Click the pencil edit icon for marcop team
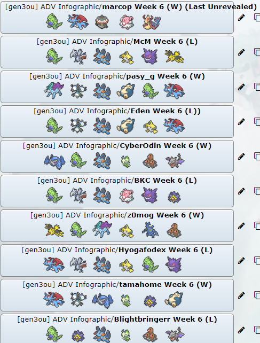 tap(241, 18)
